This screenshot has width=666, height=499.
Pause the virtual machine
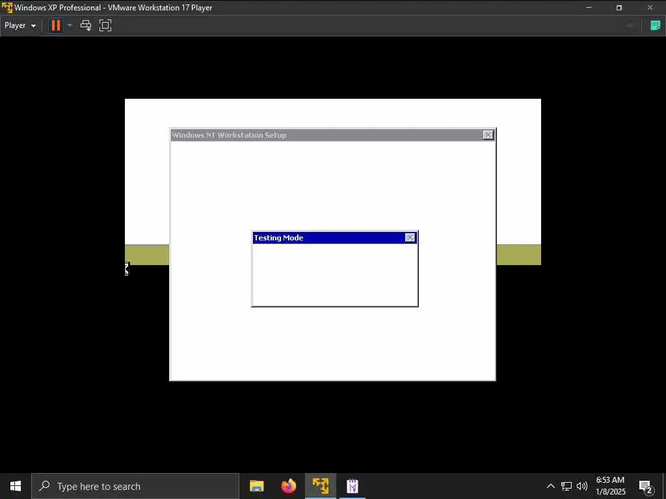(x=56, y=25)
